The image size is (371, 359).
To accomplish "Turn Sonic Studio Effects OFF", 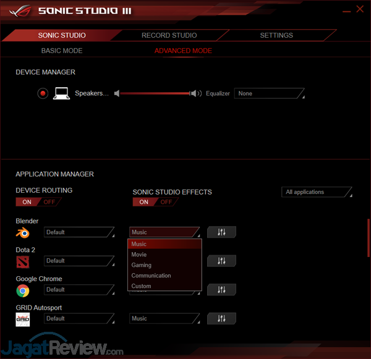I will [166, 202].
